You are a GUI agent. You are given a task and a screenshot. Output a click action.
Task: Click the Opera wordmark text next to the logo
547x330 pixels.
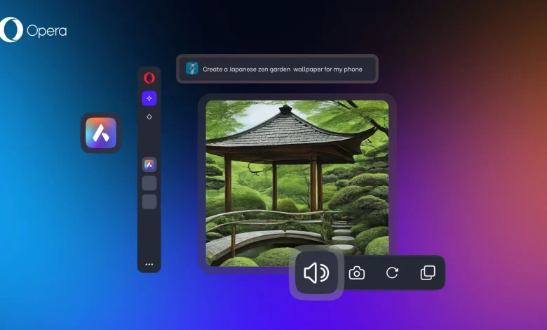coord(46,31)
